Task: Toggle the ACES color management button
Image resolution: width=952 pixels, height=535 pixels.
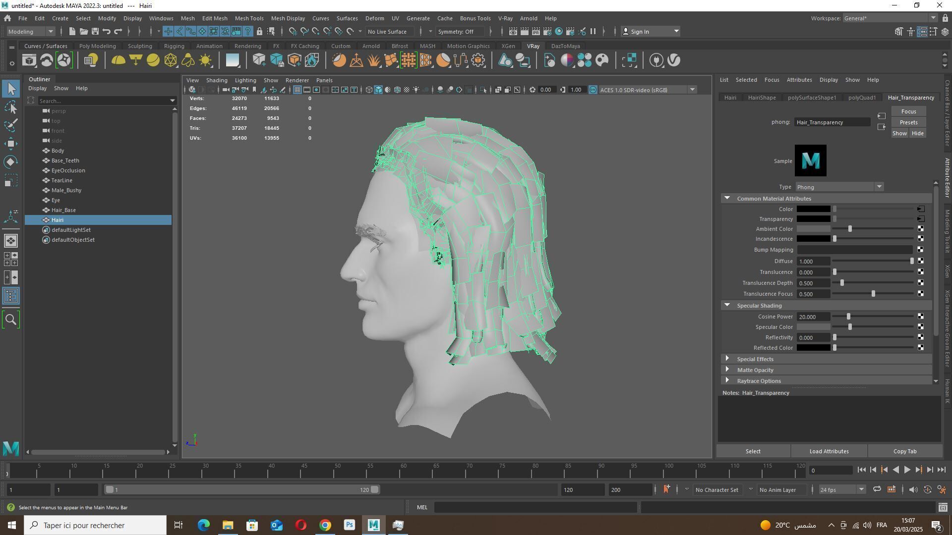Action: tap(593, 90)
